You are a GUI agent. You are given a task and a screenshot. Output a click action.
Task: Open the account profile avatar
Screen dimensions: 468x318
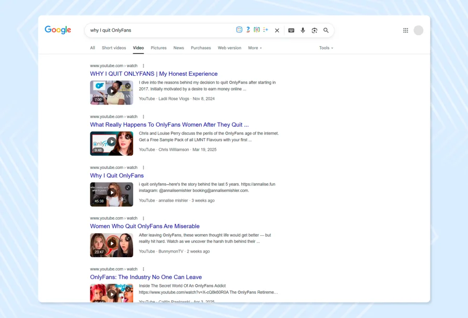pyautogui.click(x=419, y=30)
